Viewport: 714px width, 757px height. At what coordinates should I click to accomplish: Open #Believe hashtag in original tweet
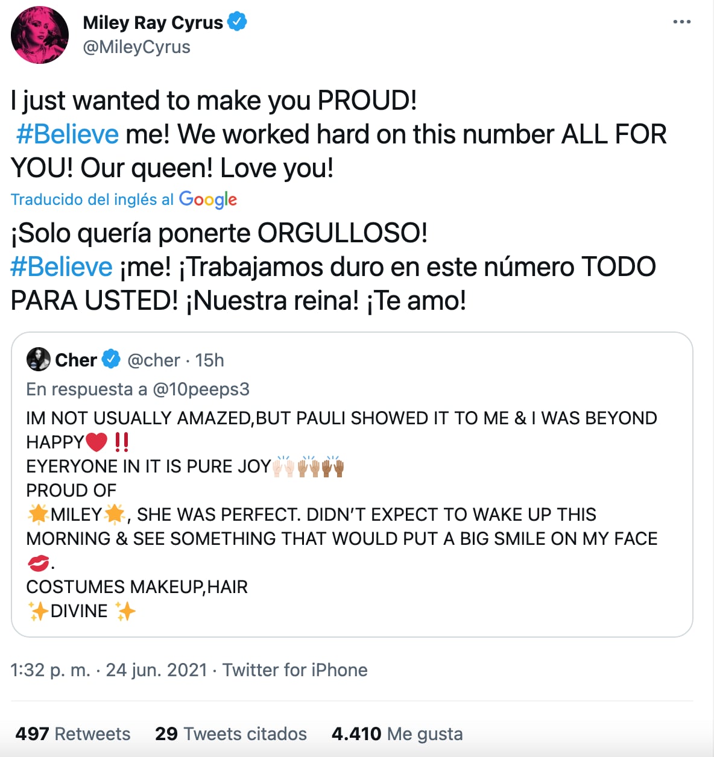click(68, 134)
